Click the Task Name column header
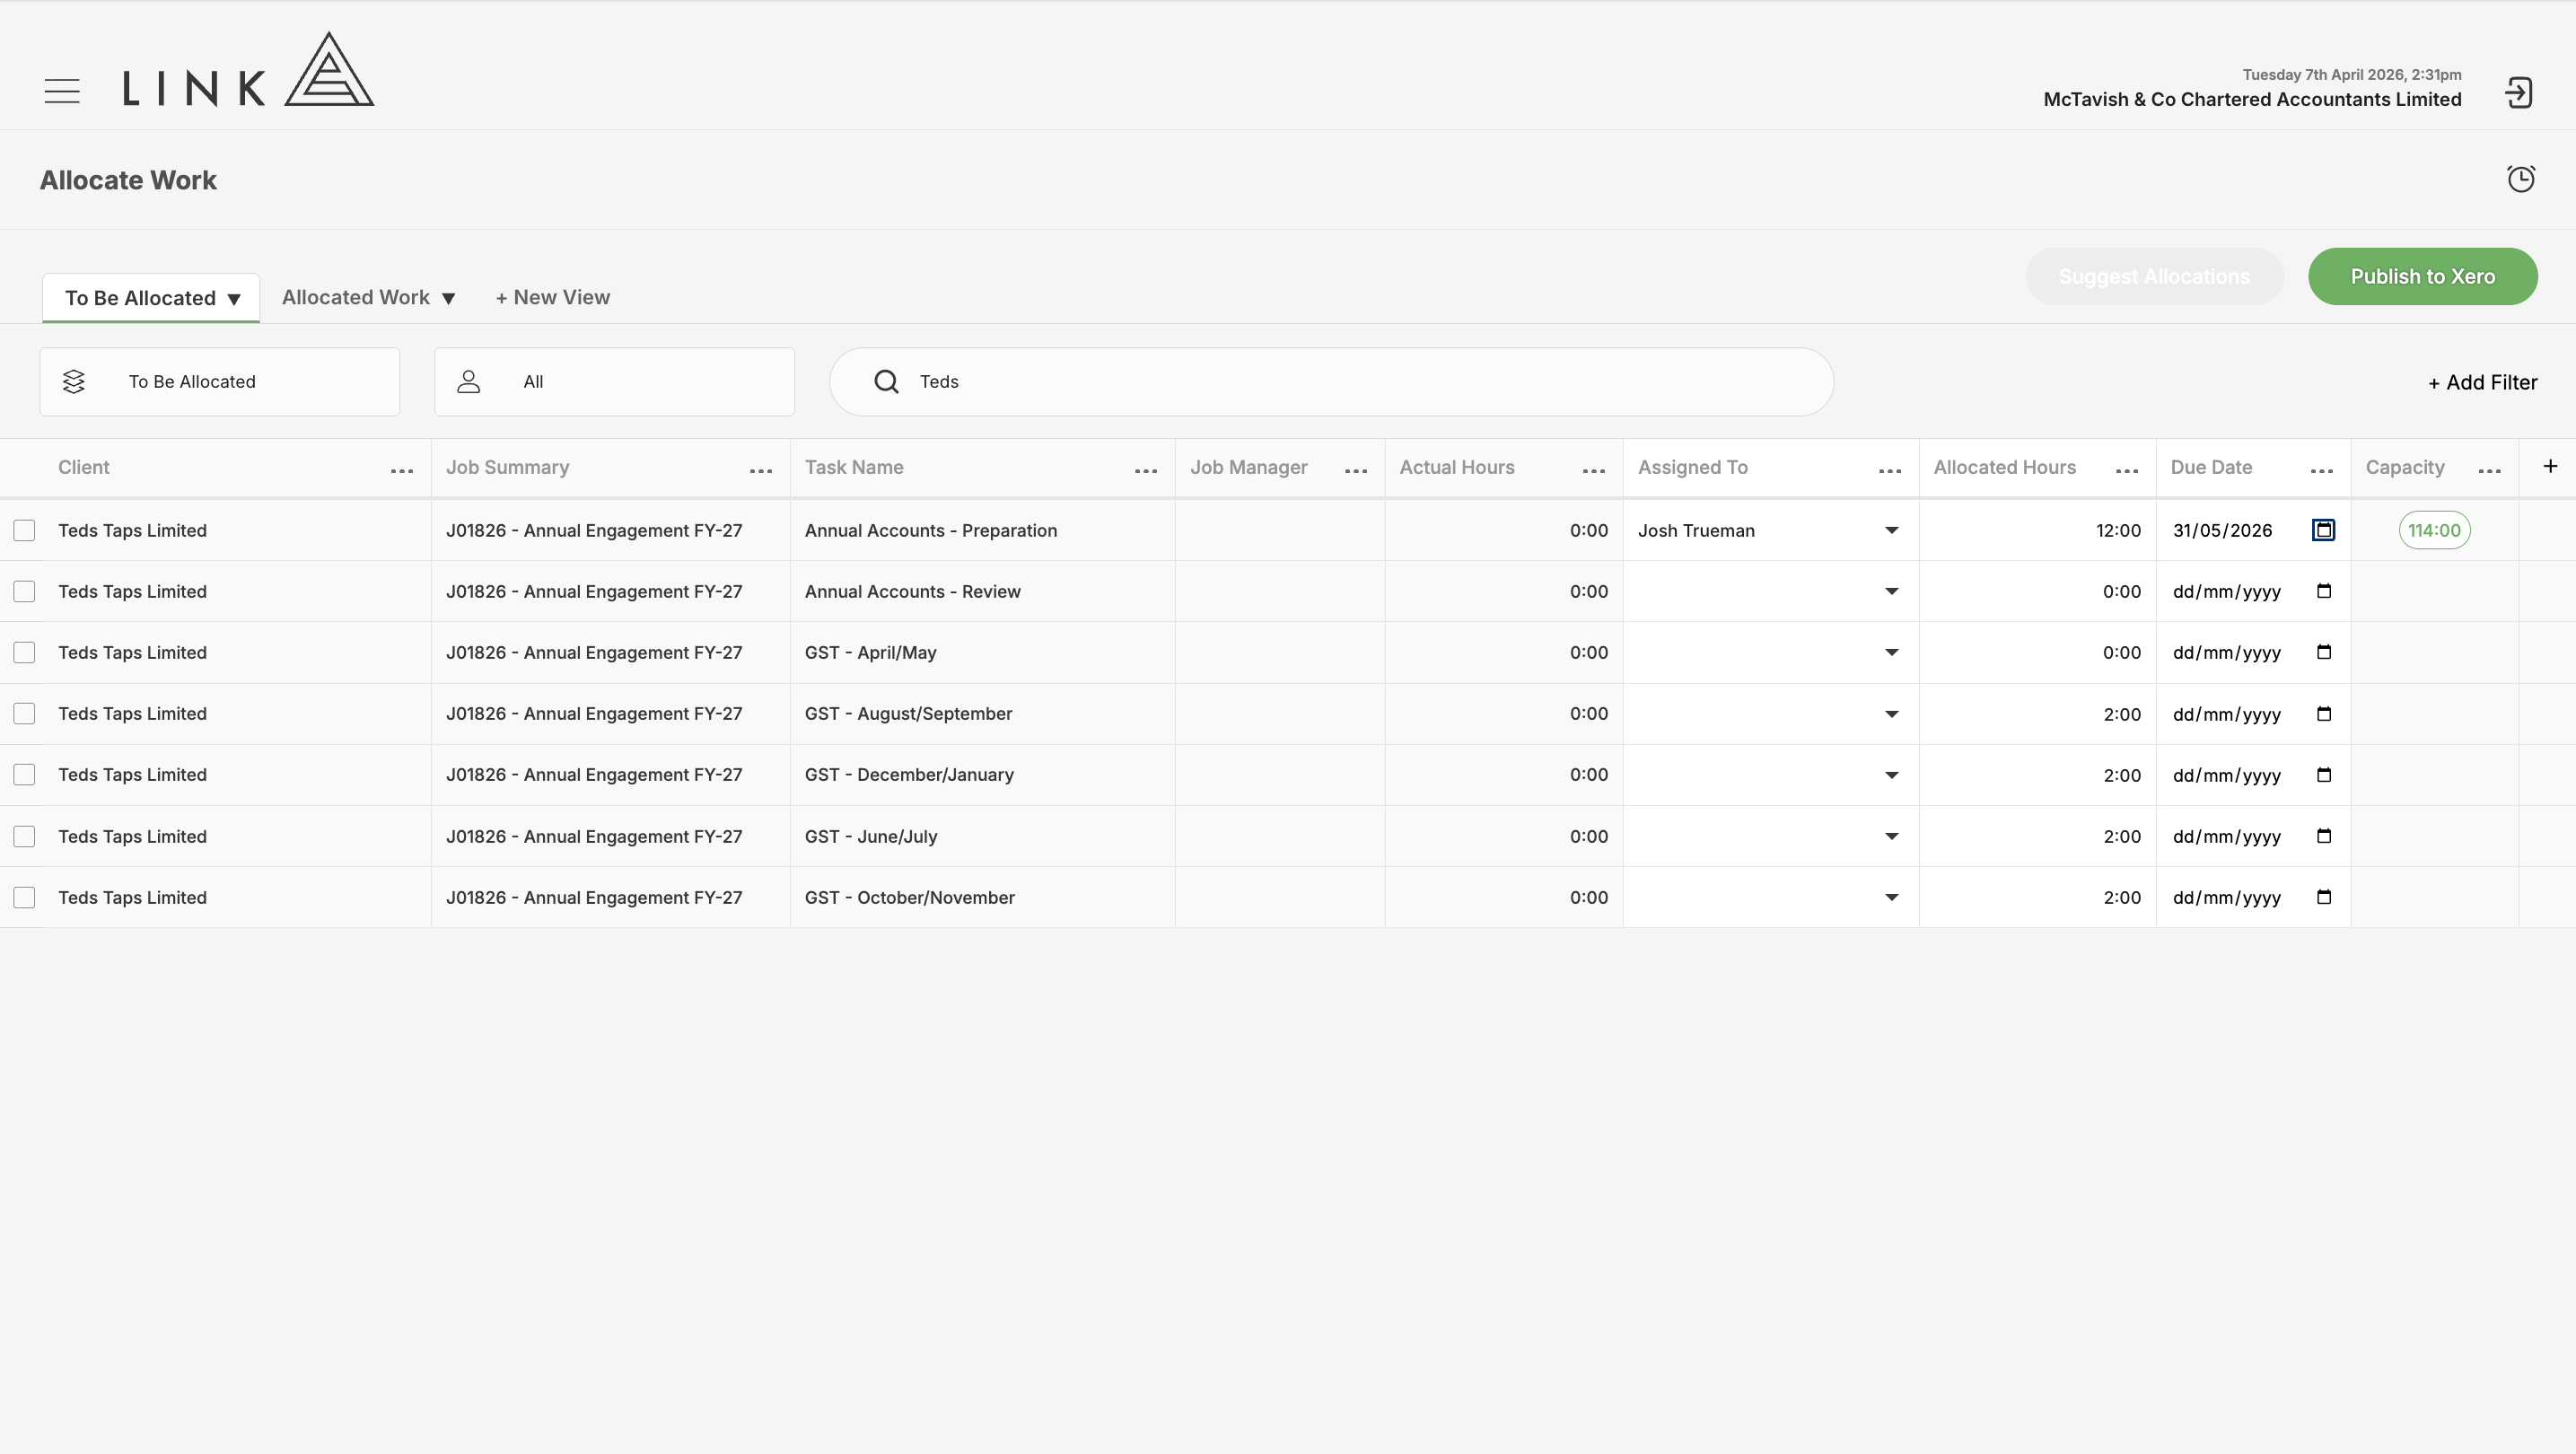 click(x=854, y=467)
